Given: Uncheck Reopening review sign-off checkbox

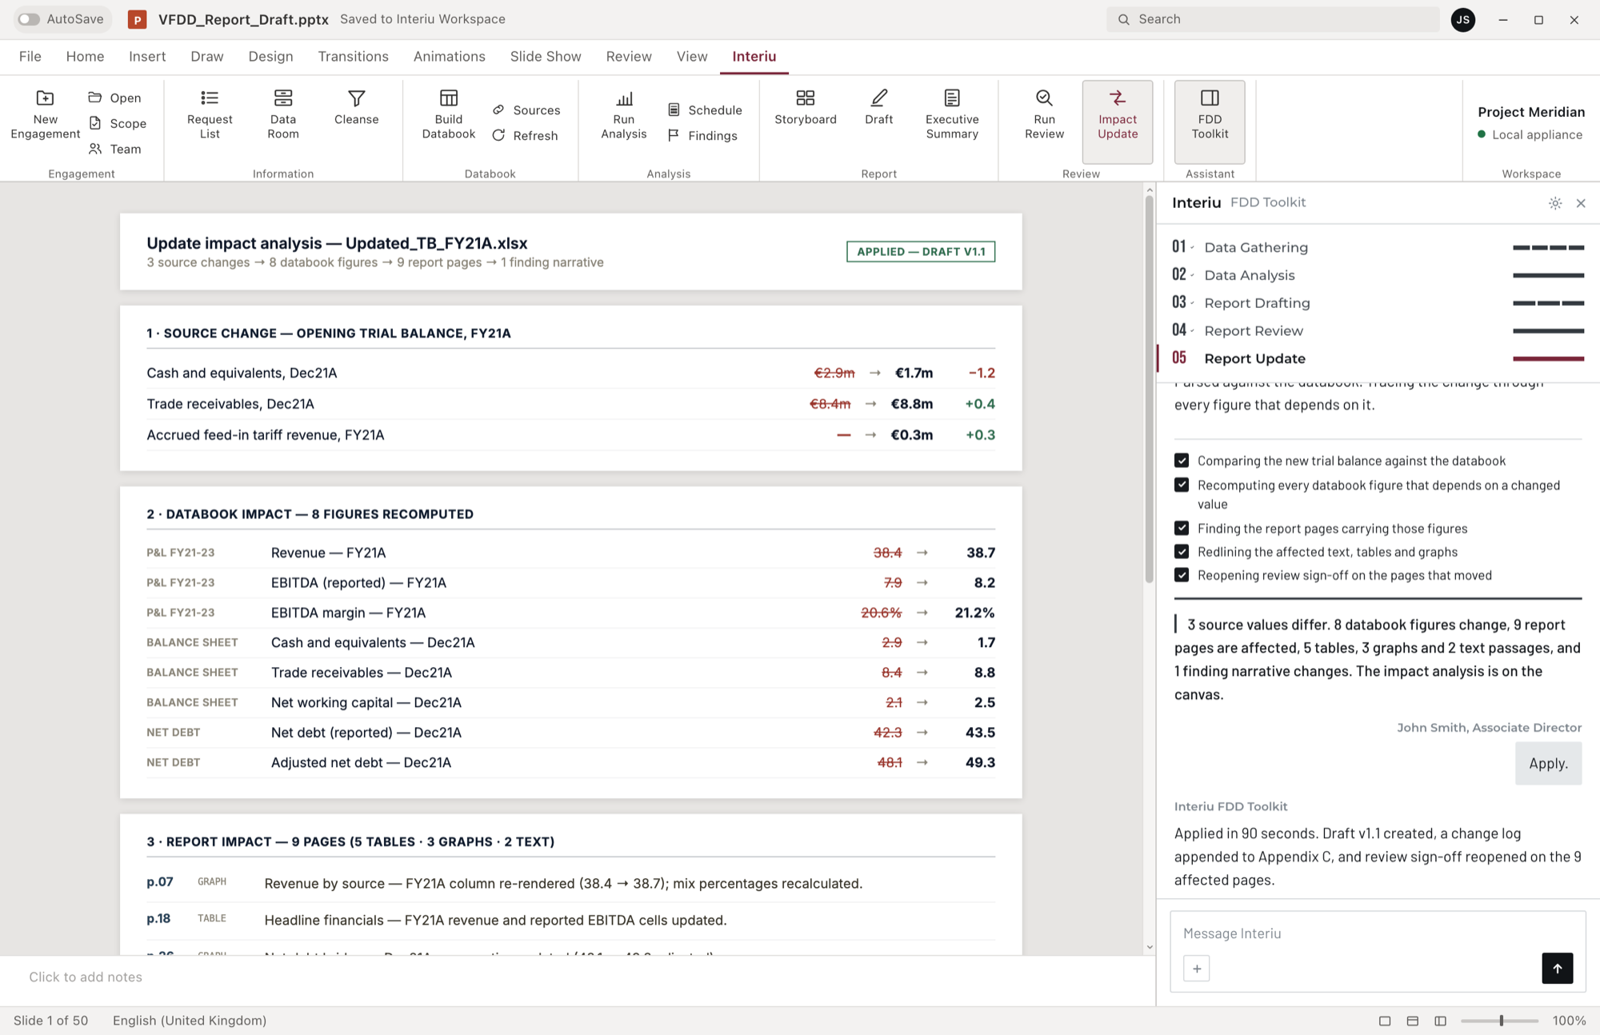Looking at the screenshot, I should coord(1182,574).
